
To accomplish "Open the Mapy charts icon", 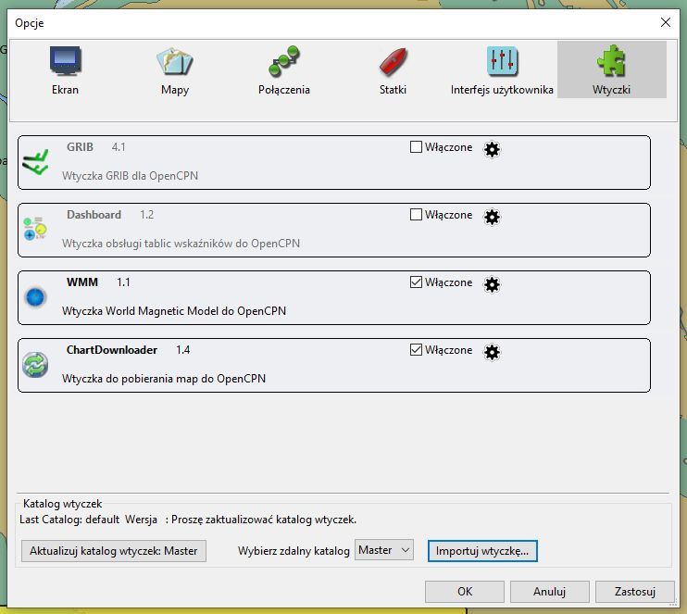I will (x=174, y=61).
